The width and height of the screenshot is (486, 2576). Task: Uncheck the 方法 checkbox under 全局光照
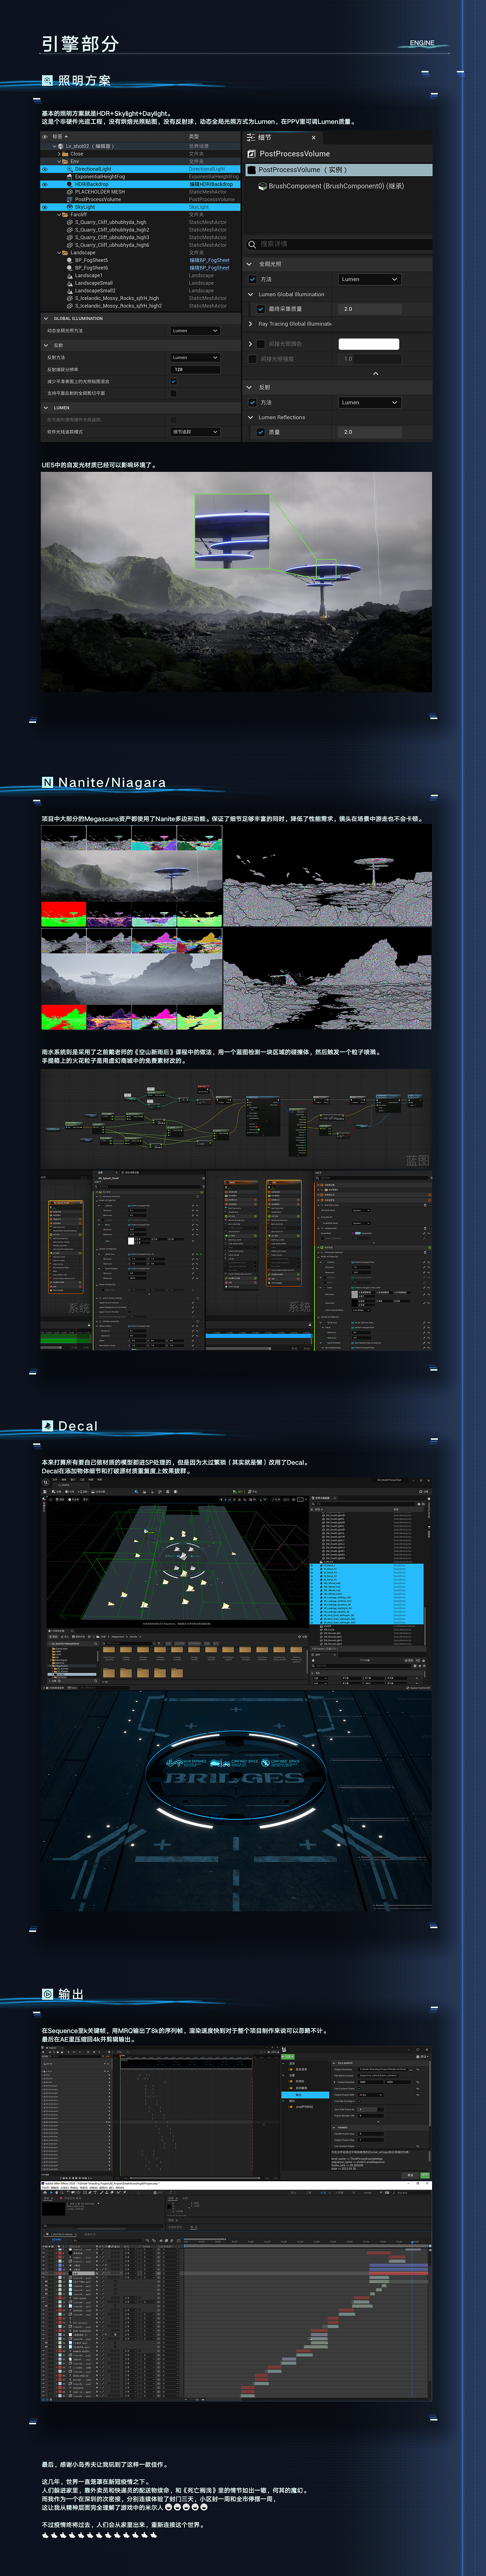pos(253,279)
